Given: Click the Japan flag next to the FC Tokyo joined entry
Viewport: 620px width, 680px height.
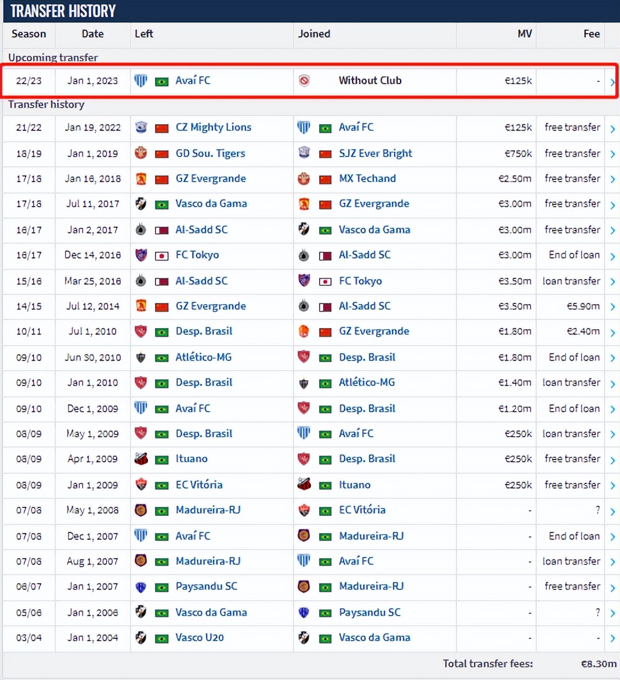Looking at the screenshot, I should [325, 281].
